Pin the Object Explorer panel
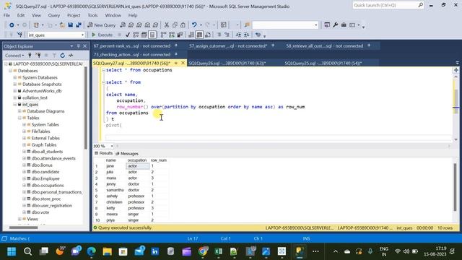This screenshot has width=462, height=260. [x=79, y=46]
